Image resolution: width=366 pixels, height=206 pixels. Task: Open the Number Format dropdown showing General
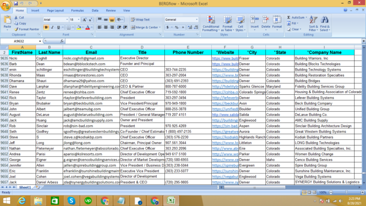196,20
